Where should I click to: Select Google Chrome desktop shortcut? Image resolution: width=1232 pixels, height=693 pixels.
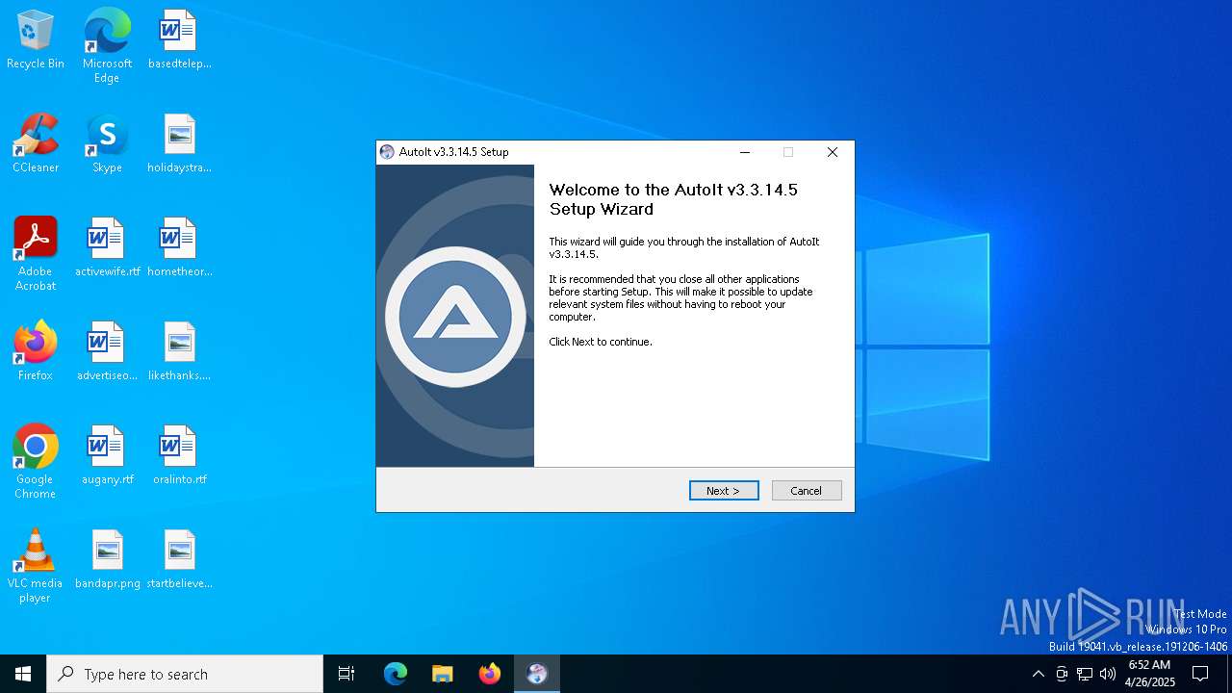click(36, 462)
